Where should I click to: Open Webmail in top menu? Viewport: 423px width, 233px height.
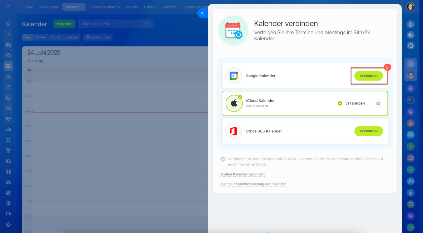(170, 7)
